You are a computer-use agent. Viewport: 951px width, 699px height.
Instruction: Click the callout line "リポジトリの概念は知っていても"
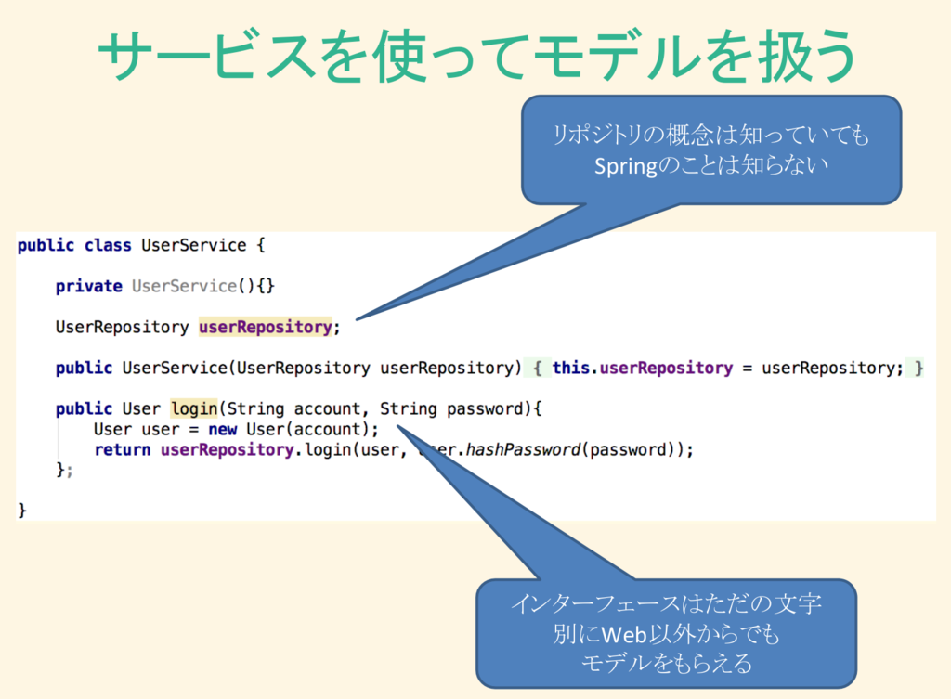click(710, 135)
